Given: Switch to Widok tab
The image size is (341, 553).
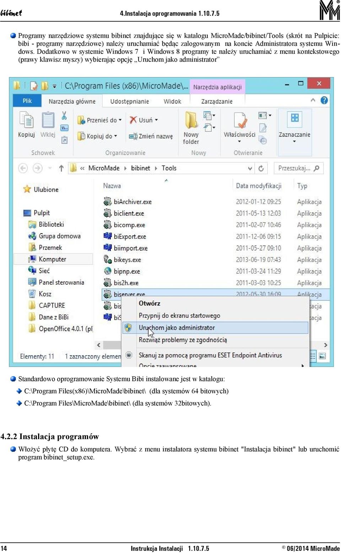Looking at the screenshot, I should (x=172, y=101).
